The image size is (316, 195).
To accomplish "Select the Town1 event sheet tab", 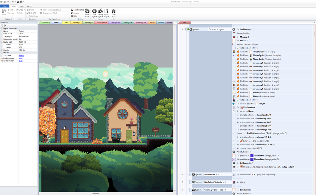I will click(x=185, y=22).
